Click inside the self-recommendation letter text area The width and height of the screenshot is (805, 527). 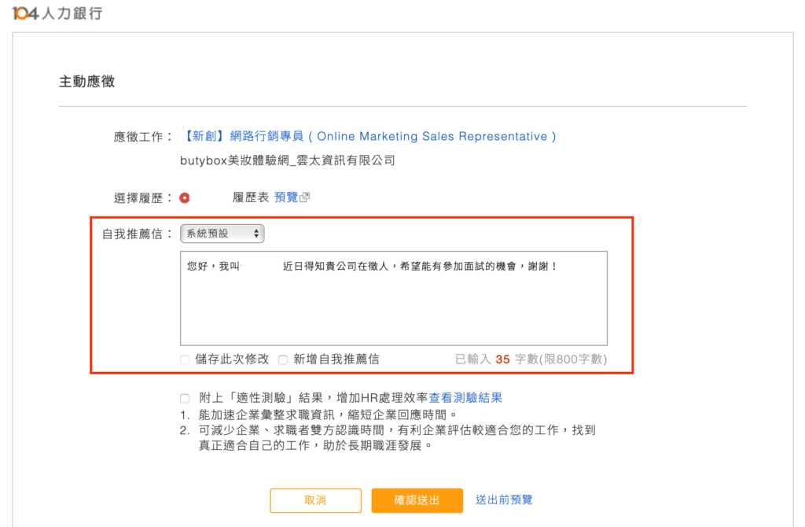393,299
